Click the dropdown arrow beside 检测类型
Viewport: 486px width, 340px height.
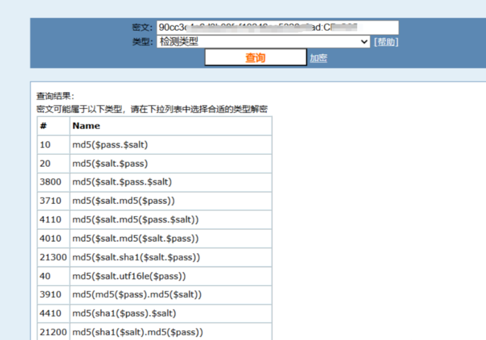(x=364, y=42)
